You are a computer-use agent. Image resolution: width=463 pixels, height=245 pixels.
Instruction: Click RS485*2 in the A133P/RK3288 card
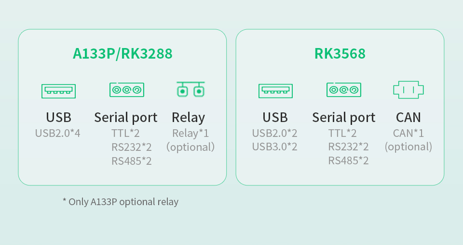tap(132, 161)
